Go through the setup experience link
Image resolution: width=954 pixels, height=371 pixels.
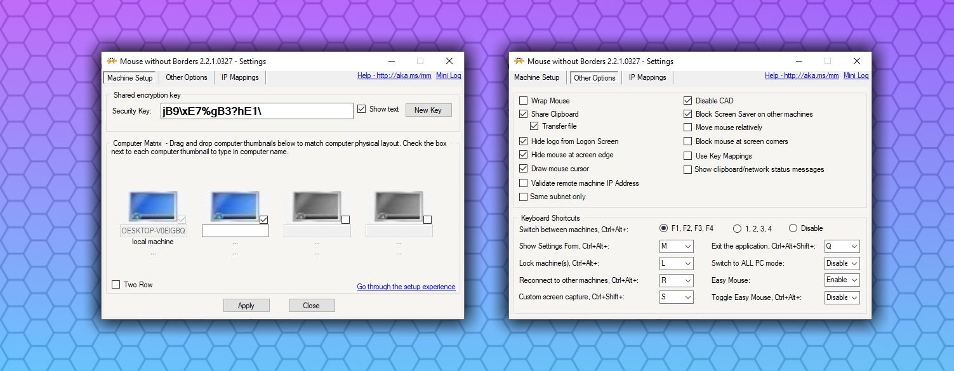tap(406, 287)
